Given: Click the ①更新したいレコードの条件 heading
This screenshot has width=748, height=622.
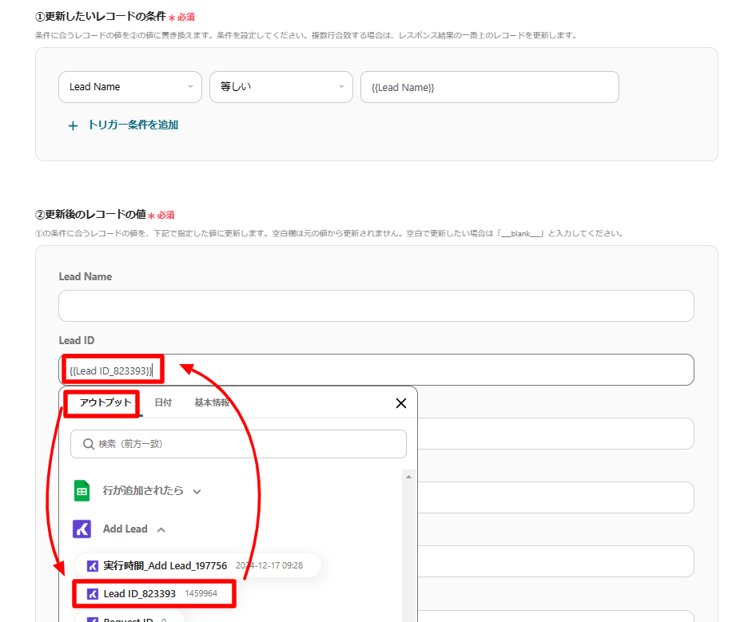Looking at the screenshot, I should (100, 17).
